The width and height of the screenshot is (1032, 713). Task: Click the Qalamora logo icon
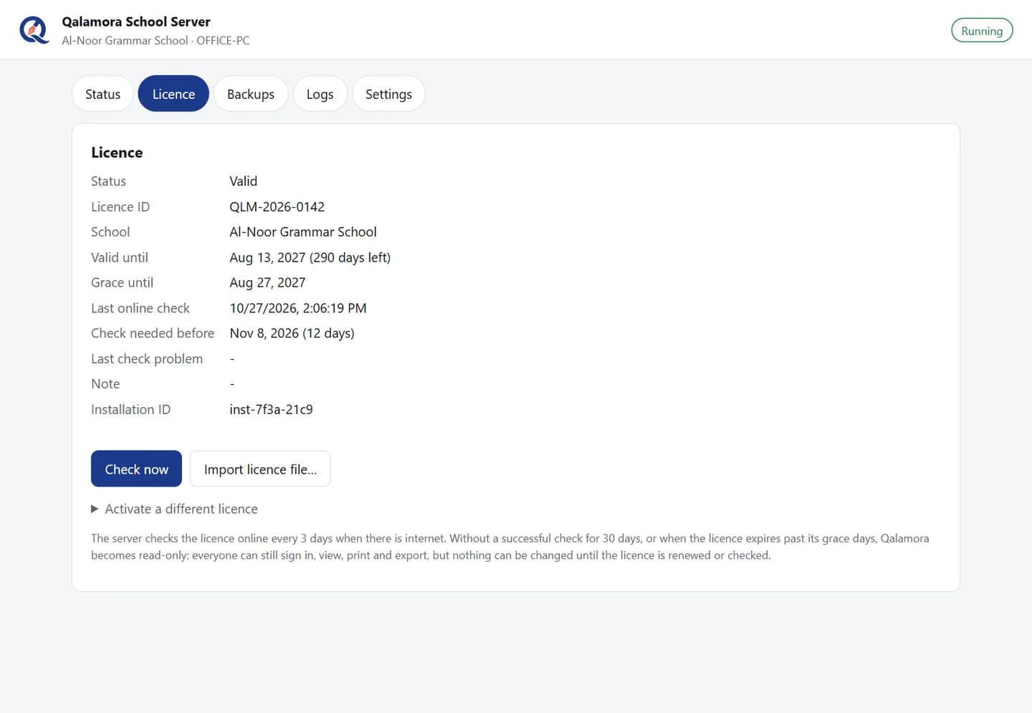tap(34, 30)
